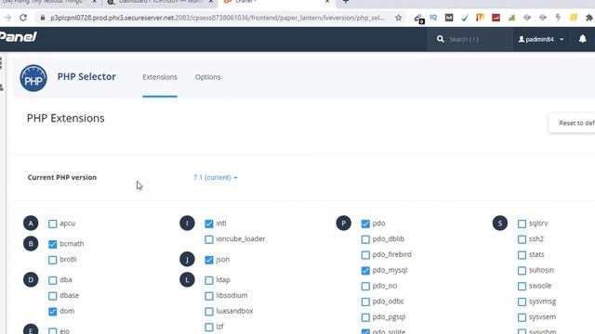595x334 pixels.
Task: Enable the sqlsrv extension
Action: 522,224
